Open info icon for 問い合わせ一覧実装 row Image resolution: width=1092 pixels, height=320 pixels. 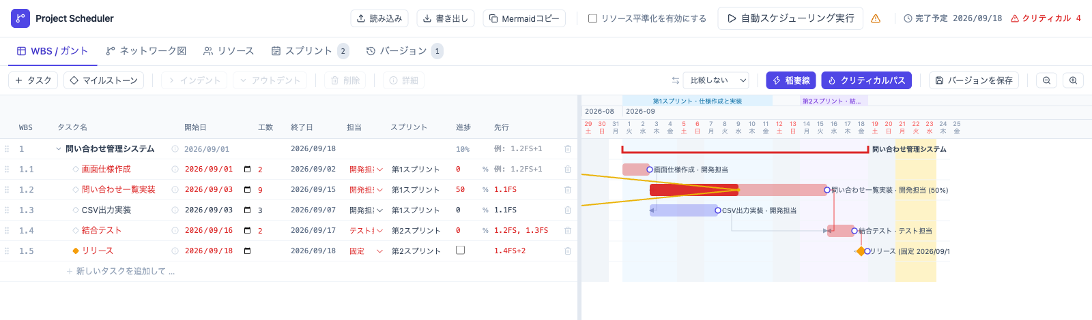(175, 190)
